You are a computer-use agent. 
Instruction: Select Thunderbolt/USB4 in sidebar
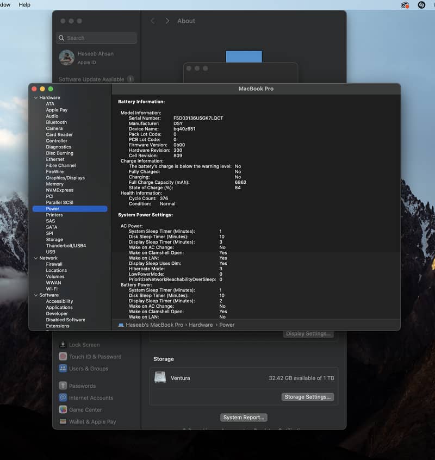pyautogui.click(x=66, y=246)
